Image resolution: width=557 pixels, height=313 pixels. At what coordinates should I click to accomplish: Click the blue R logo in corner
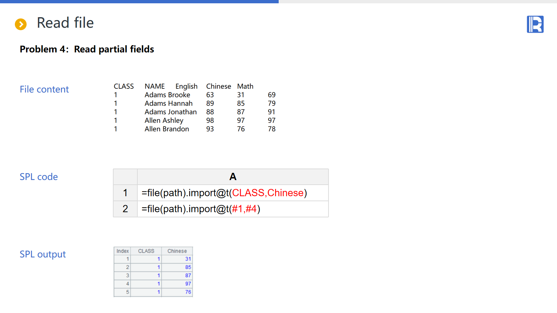[x=535, y=24]
